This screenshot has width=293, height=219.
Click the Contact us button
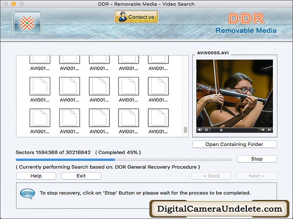point(136,17)
